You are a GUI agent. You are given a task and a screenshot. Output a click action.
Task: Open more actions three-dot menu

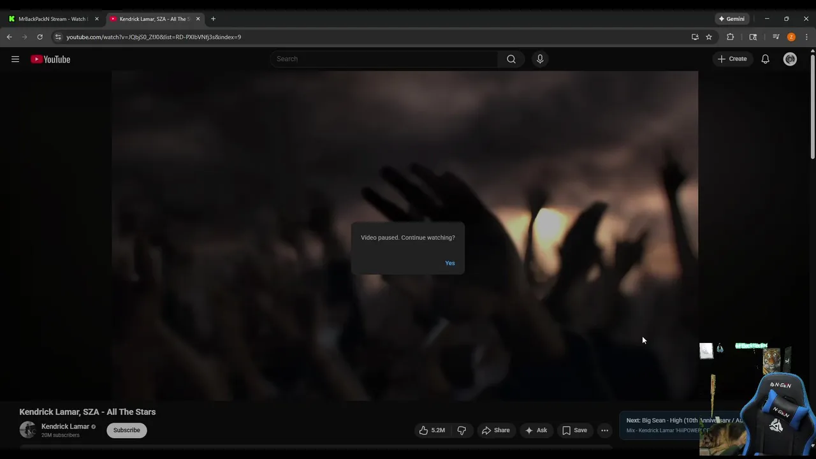[x=604, y=430]
